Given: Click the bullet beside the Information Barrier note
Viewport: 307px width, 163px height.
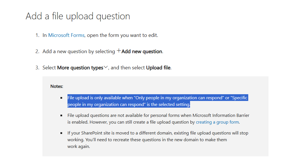Looking at the screenshot, I should point(61,115).
